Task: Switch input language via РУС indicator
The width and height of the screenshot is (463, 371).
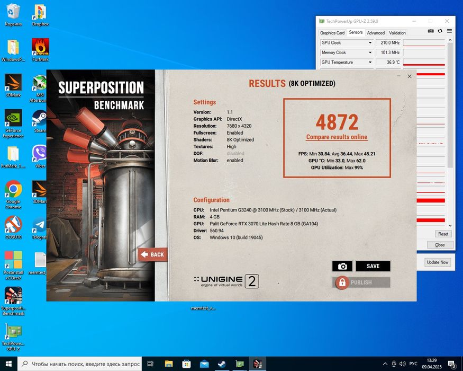Action: pos(413,364)
